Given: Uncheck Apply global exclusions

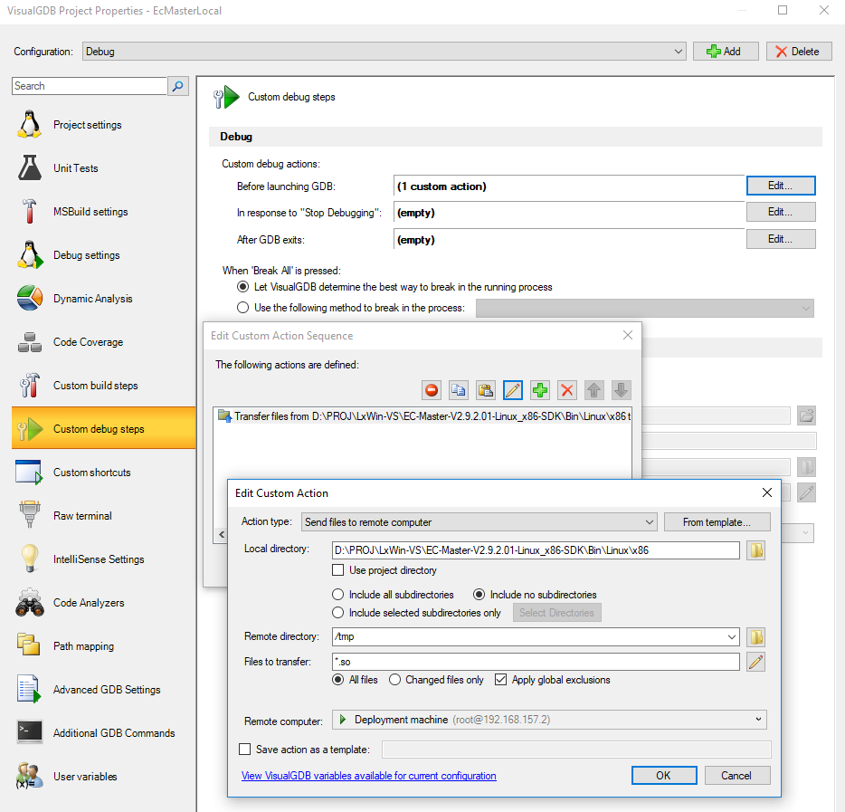Looking at the screenshot, I should pos(500,680).
